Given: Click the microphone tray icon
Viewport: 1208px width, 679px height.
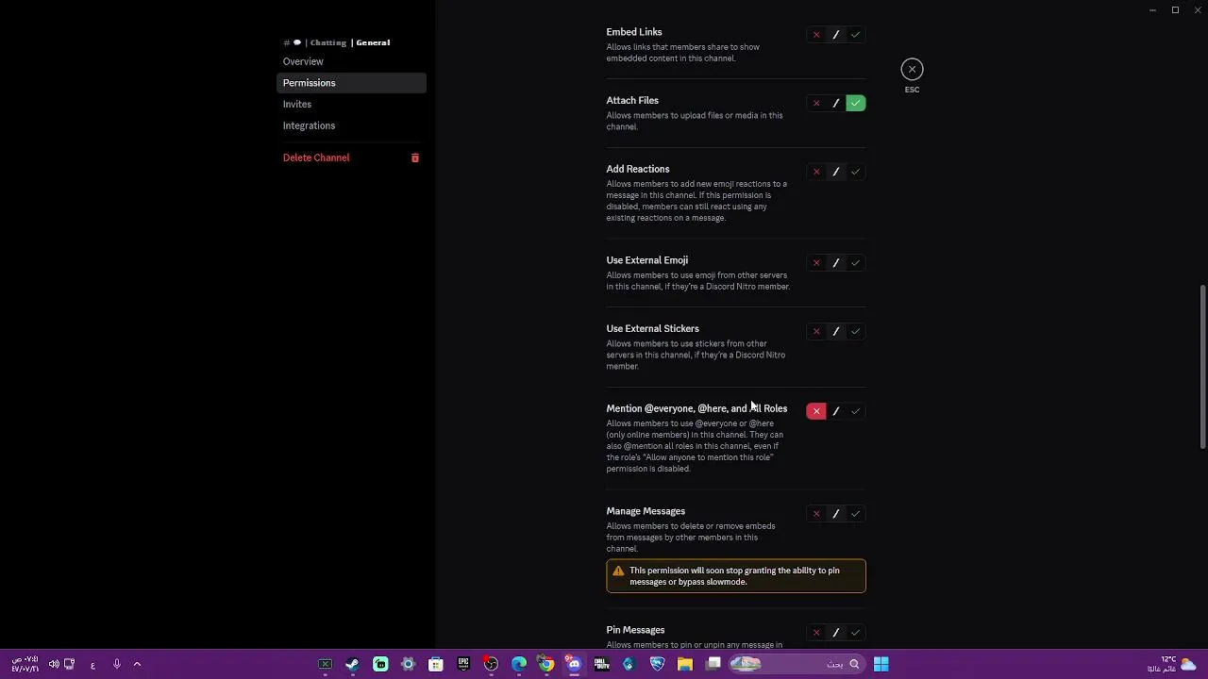Looking at the screenshot, I should tap(117, 664).
